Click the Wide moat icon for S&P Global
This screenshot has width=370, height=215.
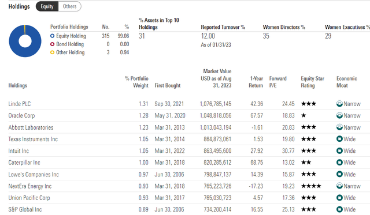(x=339, y=209)
